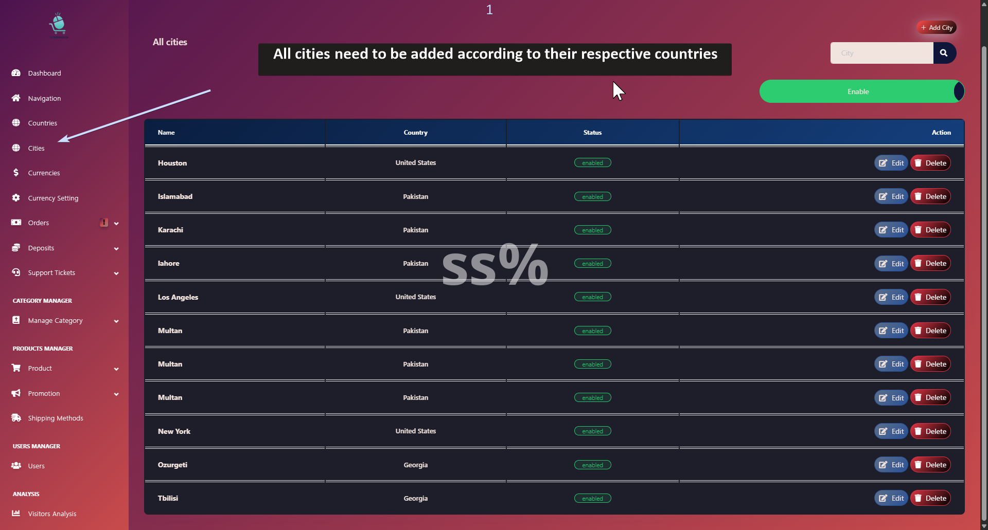988x530 pixels.
Task: Expand the Promotion submenu chevron
Action: coord(116,394)
